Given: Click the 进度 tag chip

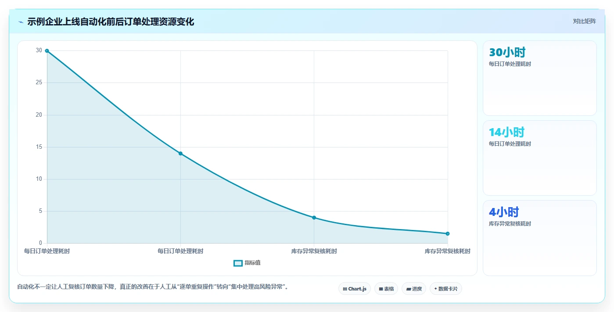Looking at the screenshot, I should [x=414, y=289].
